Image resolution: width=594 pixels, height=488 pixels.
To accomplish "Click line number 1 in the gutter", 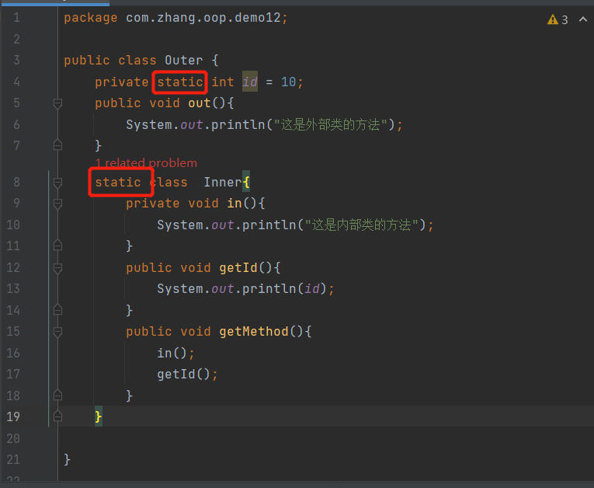I will point(16,17).
